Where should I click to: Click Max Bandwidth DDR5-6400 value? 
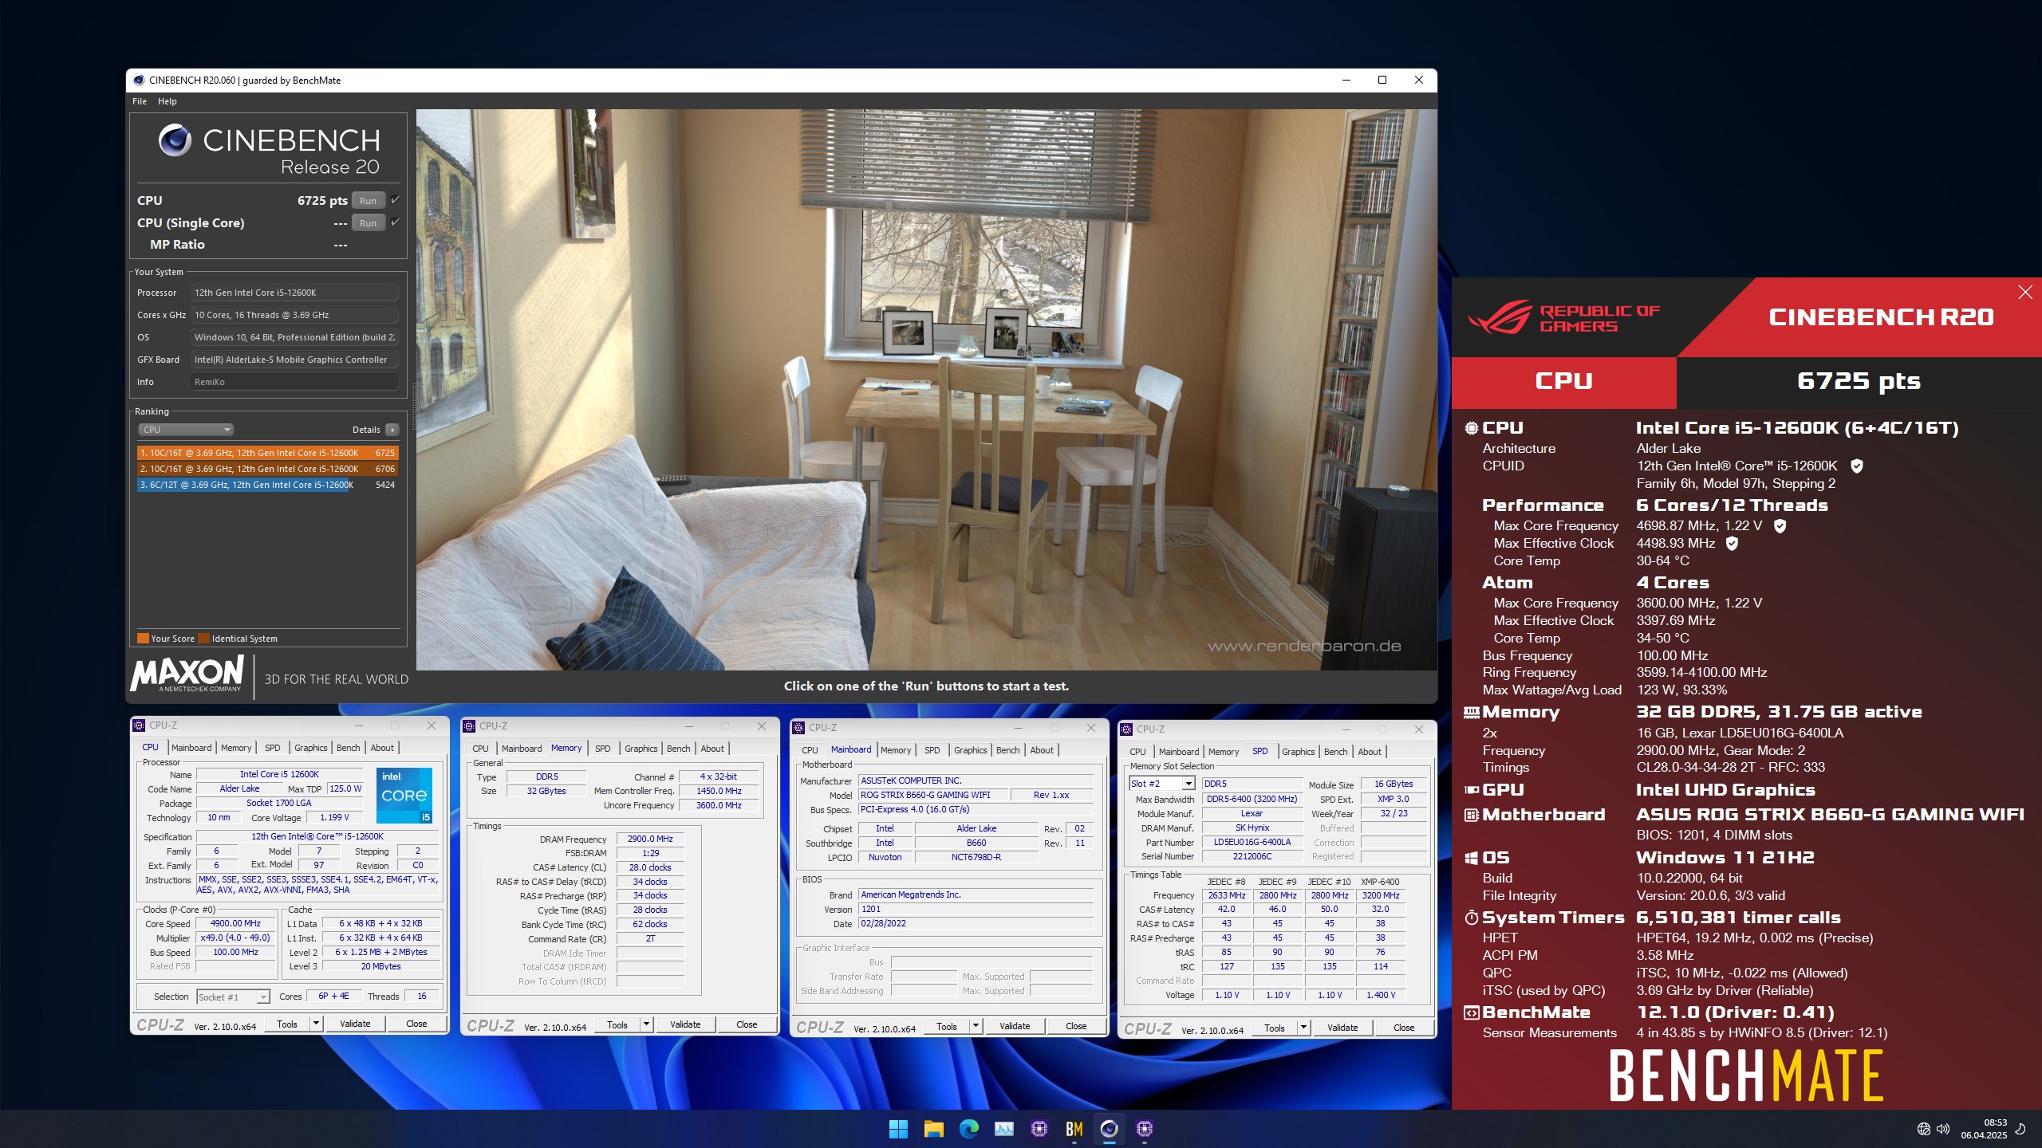coord(1252,799)
